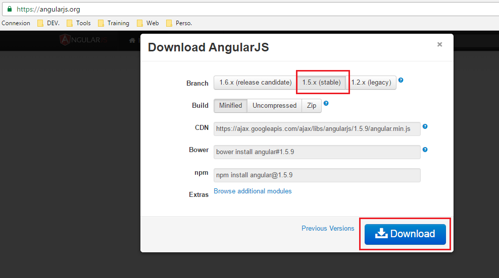Click the browser address bar URL
Image resolution: width=499 pixels, height=278 pixels.
pyautogui.click(x=48, y=9)
